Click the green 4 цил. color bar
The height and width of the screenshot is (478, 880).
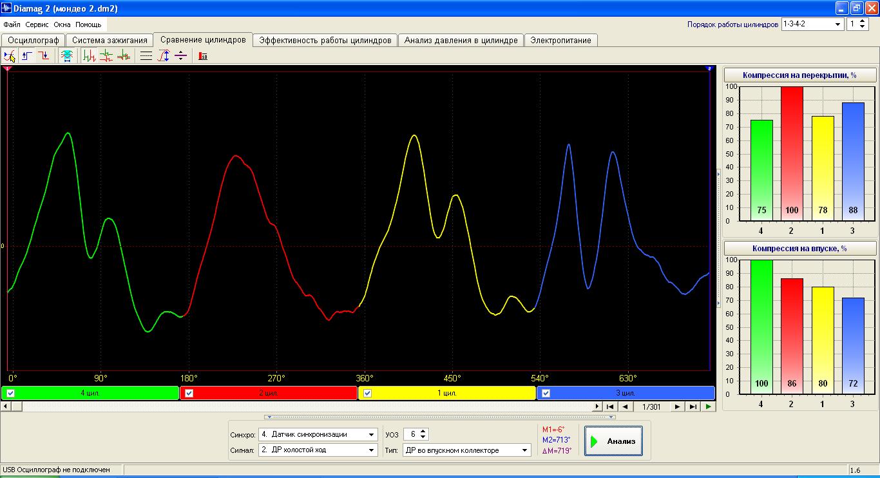(x=90, y=393)
